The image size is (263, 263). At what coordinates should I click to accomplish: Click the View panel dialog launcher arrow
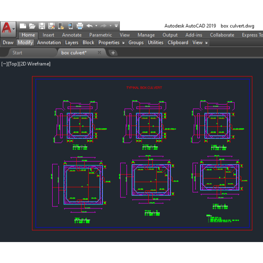(206, 43)
